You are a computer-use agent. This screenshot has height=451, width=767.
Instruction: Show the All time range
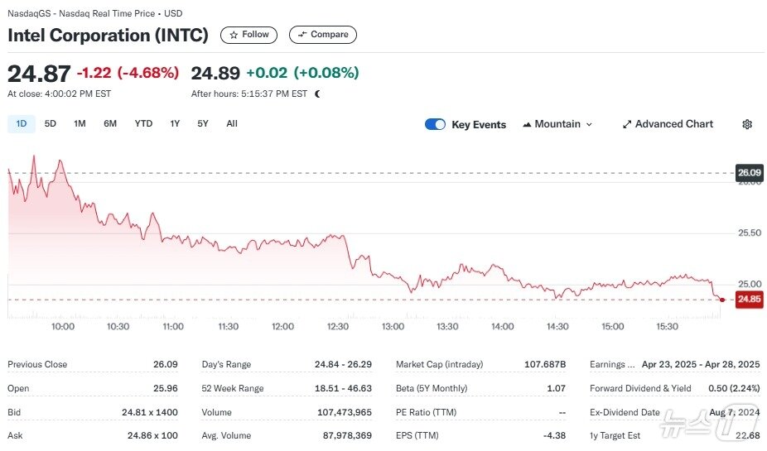coord(232,123)
